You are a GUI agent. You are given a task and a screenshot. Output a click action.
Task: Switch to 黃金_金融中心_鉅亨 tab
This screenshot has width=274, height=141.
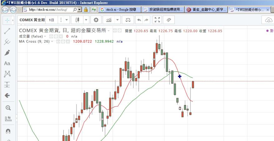(x=206, y=10)
